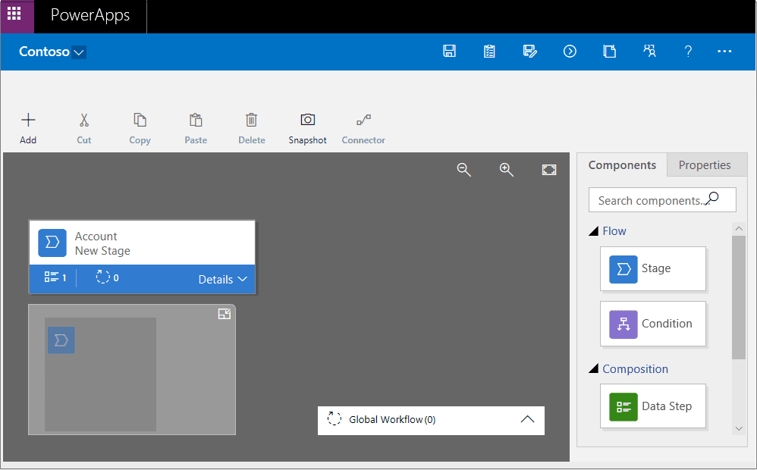
Task: Switch to the Properties tab
Action: pyautogui.click(x=704, y=165)
